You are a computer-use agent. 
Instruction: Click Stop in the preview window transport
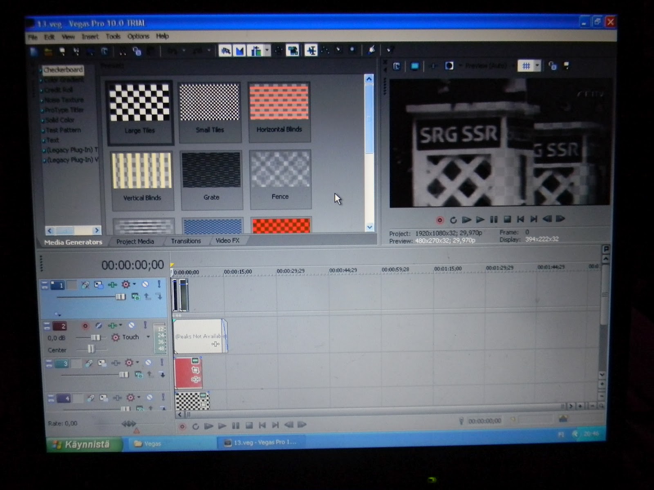(x=507, y=219)
